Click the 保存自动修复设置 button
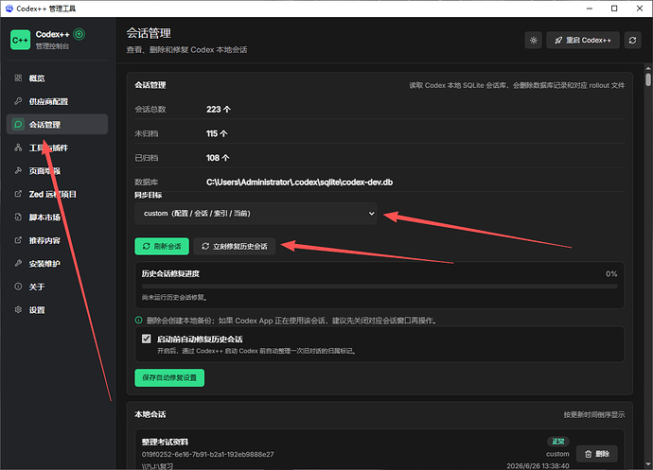Viewport: 653px width, 470px height. coord(169,377)
